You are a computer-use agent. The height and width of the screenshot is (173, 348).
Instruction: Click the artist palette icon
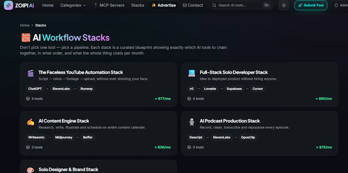coord(30,170)
